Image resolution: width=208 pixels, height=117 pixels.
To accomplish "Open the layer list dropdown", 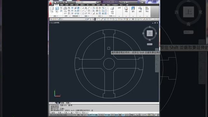I will pos(85,19).
